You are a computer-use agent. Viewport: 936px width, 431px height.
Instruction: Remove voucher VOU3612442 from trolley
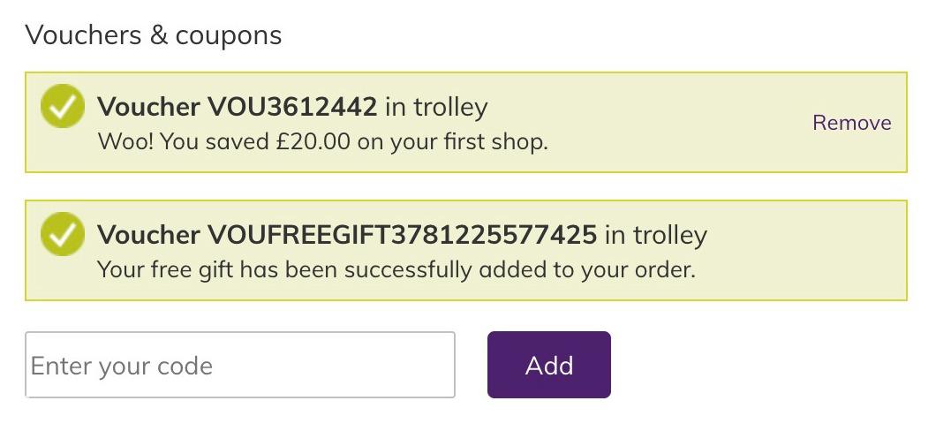click(852, 123)
